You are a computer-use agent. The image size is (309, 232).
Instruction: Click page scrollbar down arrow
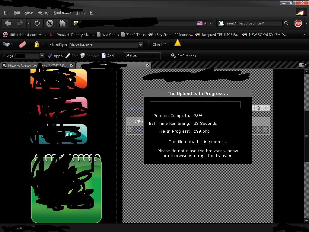(307, 221)
